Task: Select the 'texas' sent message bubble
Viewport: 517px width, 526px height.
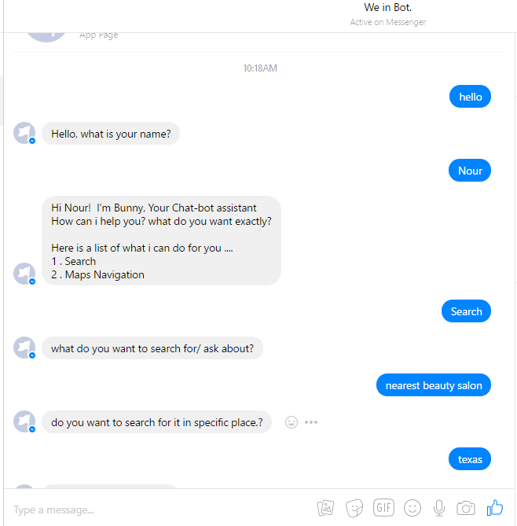Action: click(470, 459)
